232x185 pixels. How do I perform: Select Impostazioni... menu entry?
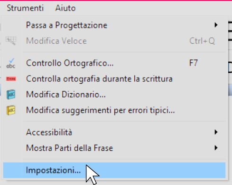click(114, 170)
